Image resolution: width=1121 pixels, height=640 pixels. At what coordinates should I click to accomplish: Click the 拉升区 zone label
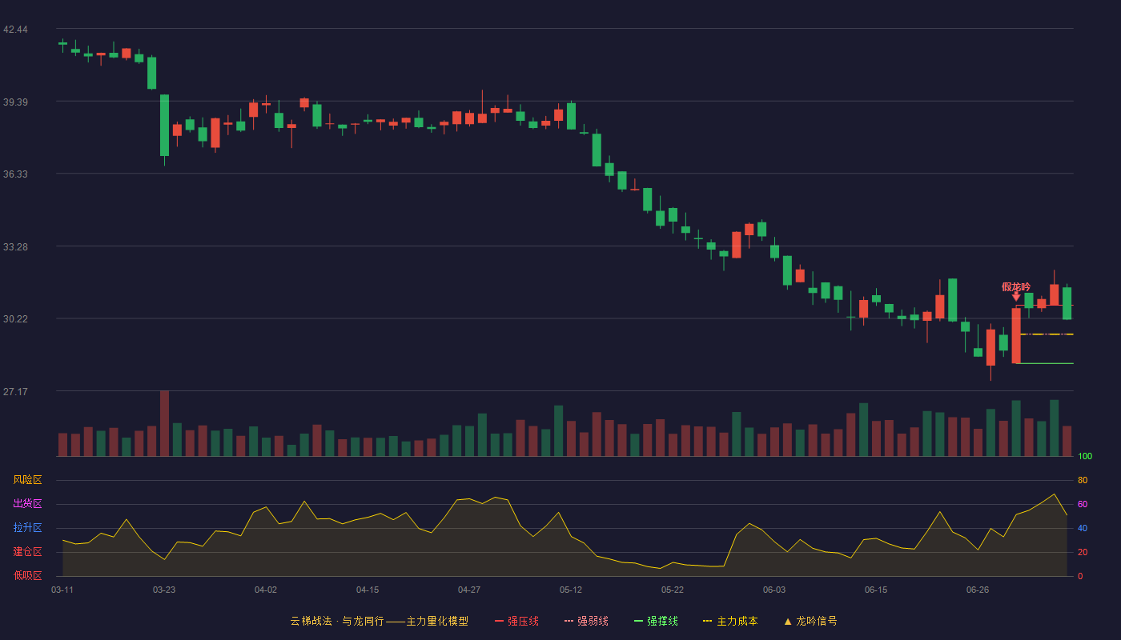coord(27,528)
